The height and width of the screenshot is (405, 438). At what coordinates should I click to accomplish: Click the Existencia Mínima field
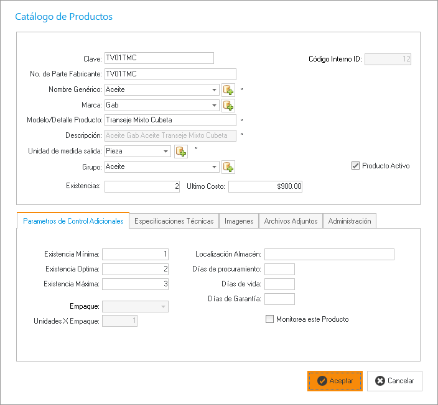point(136,254)
